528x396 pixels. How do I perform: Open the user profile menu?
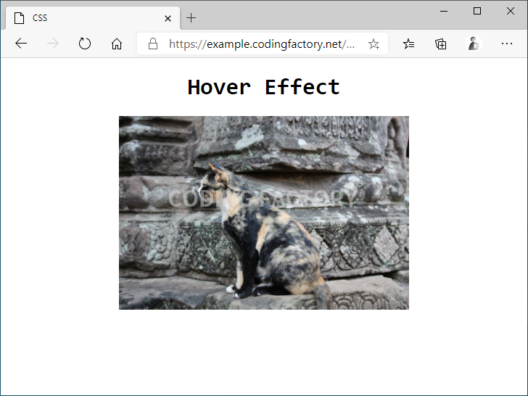click(474, 44)
